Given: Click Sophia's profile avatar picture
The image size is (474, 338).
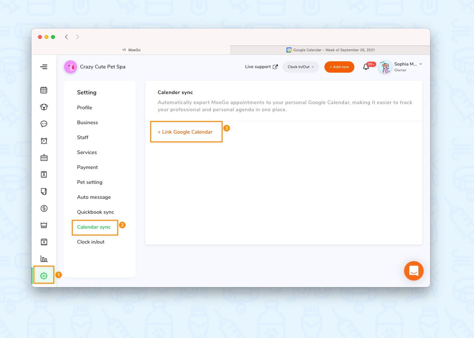Looking at the screenshot, I should [x=386, y=67].
